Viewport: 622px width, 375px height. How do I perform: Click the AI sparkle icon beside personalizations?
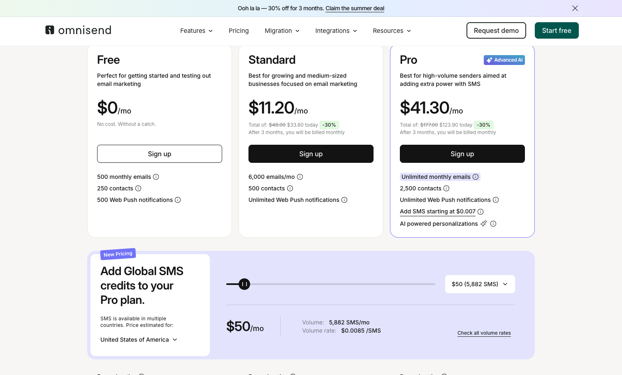click(x=484, y=223)
